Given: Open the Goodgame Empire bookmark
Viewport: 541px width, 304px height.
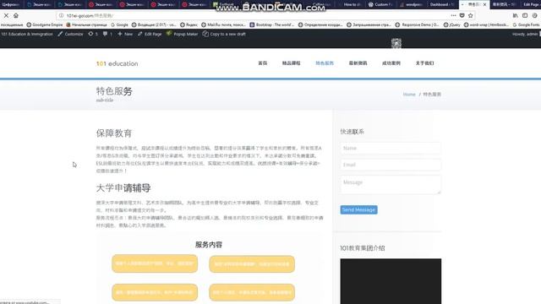Looking at the screenshot, I should tap(45, 24).
